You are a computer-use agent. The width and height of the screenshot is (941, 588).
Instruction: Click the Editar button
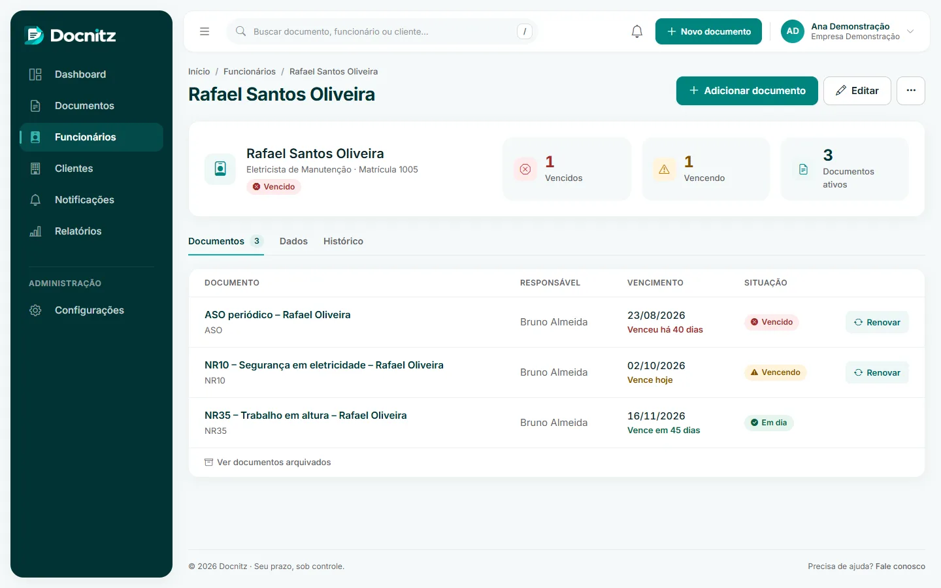(857, 91)
